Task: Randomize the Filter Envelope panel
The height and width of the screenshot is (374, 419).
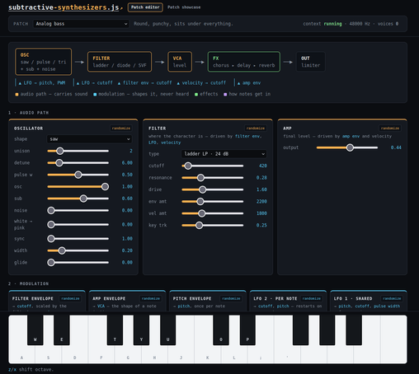Action: (x=70, y=298)
